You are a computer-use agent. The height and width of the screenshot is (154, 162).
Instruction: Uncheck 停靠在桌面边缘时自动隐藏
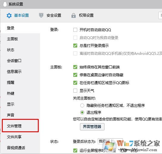point(75,75)
